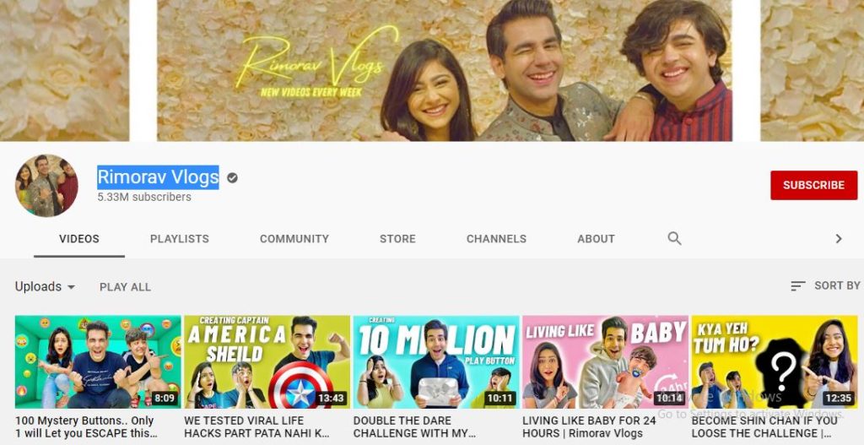Screen dimensions: 864x445
Task: Click the verified checkmark badge next to the channel name
Action: [233, 177]
